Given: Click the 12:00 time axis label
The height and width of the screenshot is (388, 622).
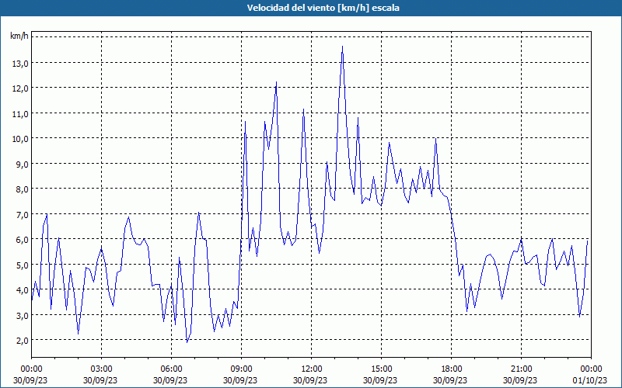Looking at the screenshot, I should click(312, 369).
